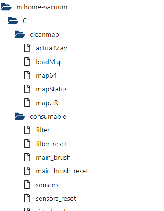Select the consumable folder label

click(48, 117)
